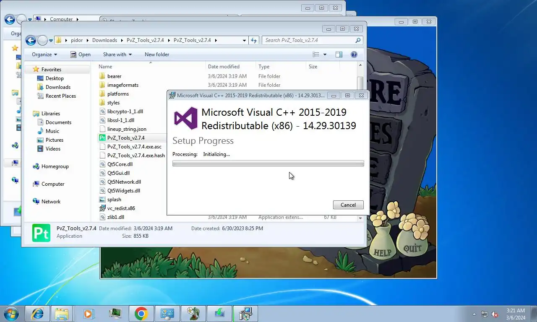Open the Windows Start menu

point(11,314)
